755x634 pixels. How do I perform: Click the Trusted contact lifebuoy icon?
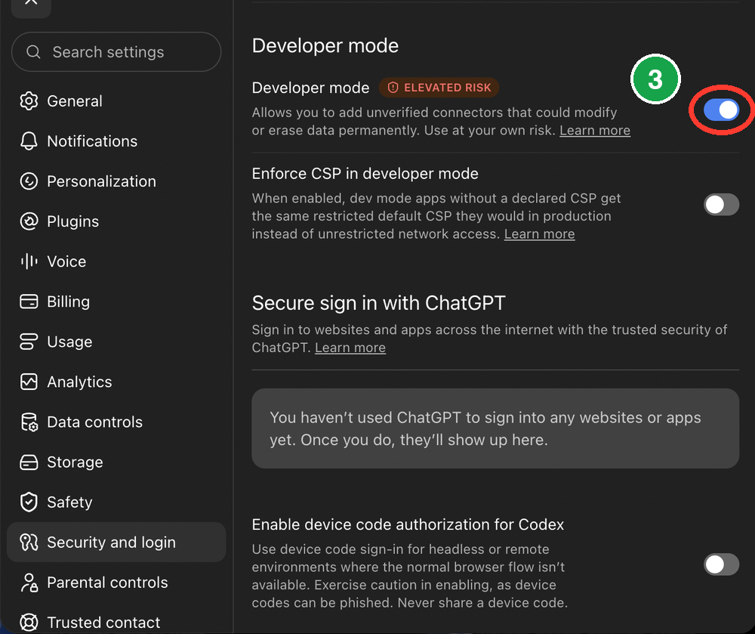pyautogui.click(x=29, y=623)
